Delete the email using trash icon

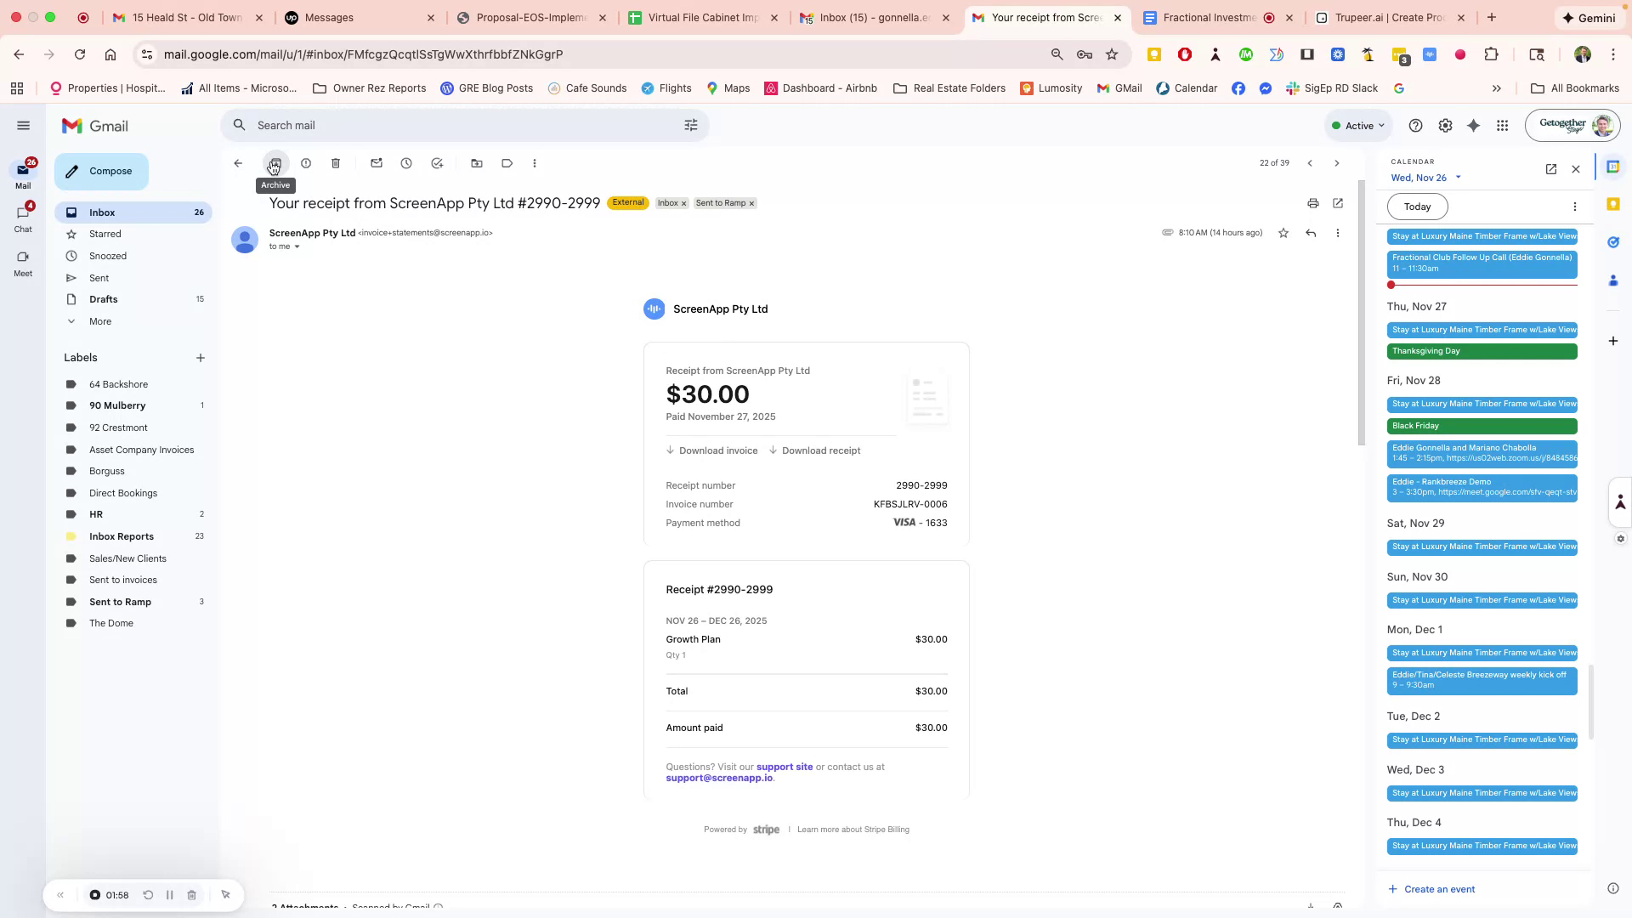pos(336,163)
